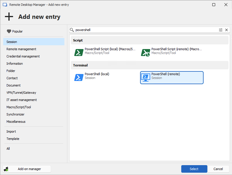Screen dimensions: 232x175
Task: Maximize the Add new entry window
Action: click(x=214, y=5)
